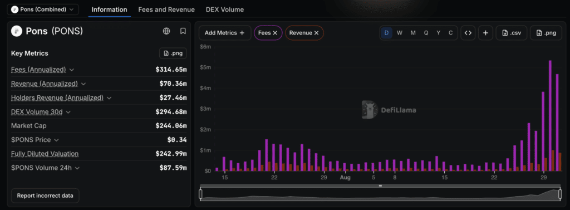Click the tallest purple fees bar
Image resolution: width=570 pixels, height=210 pixels.
click(x=550, y=116)
